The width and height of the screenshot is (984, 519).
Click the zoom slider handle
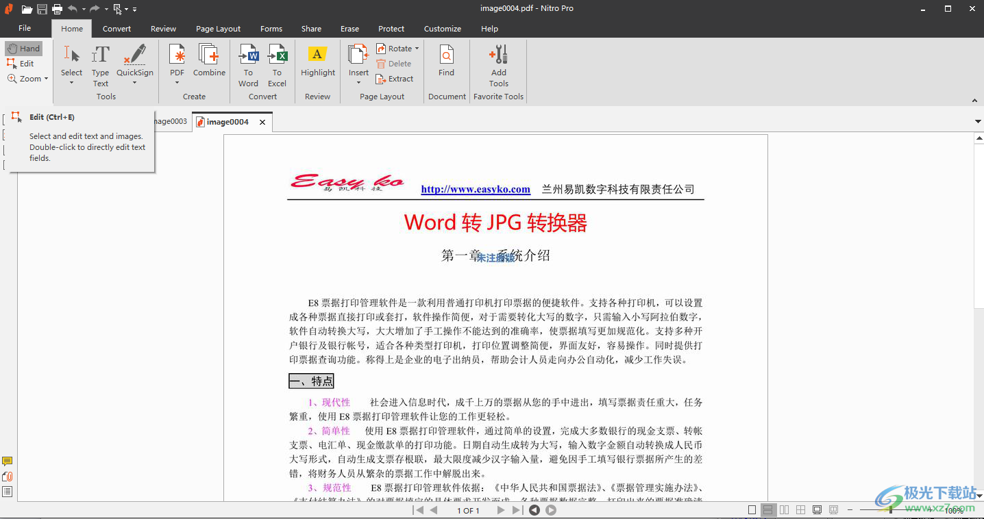891,510
